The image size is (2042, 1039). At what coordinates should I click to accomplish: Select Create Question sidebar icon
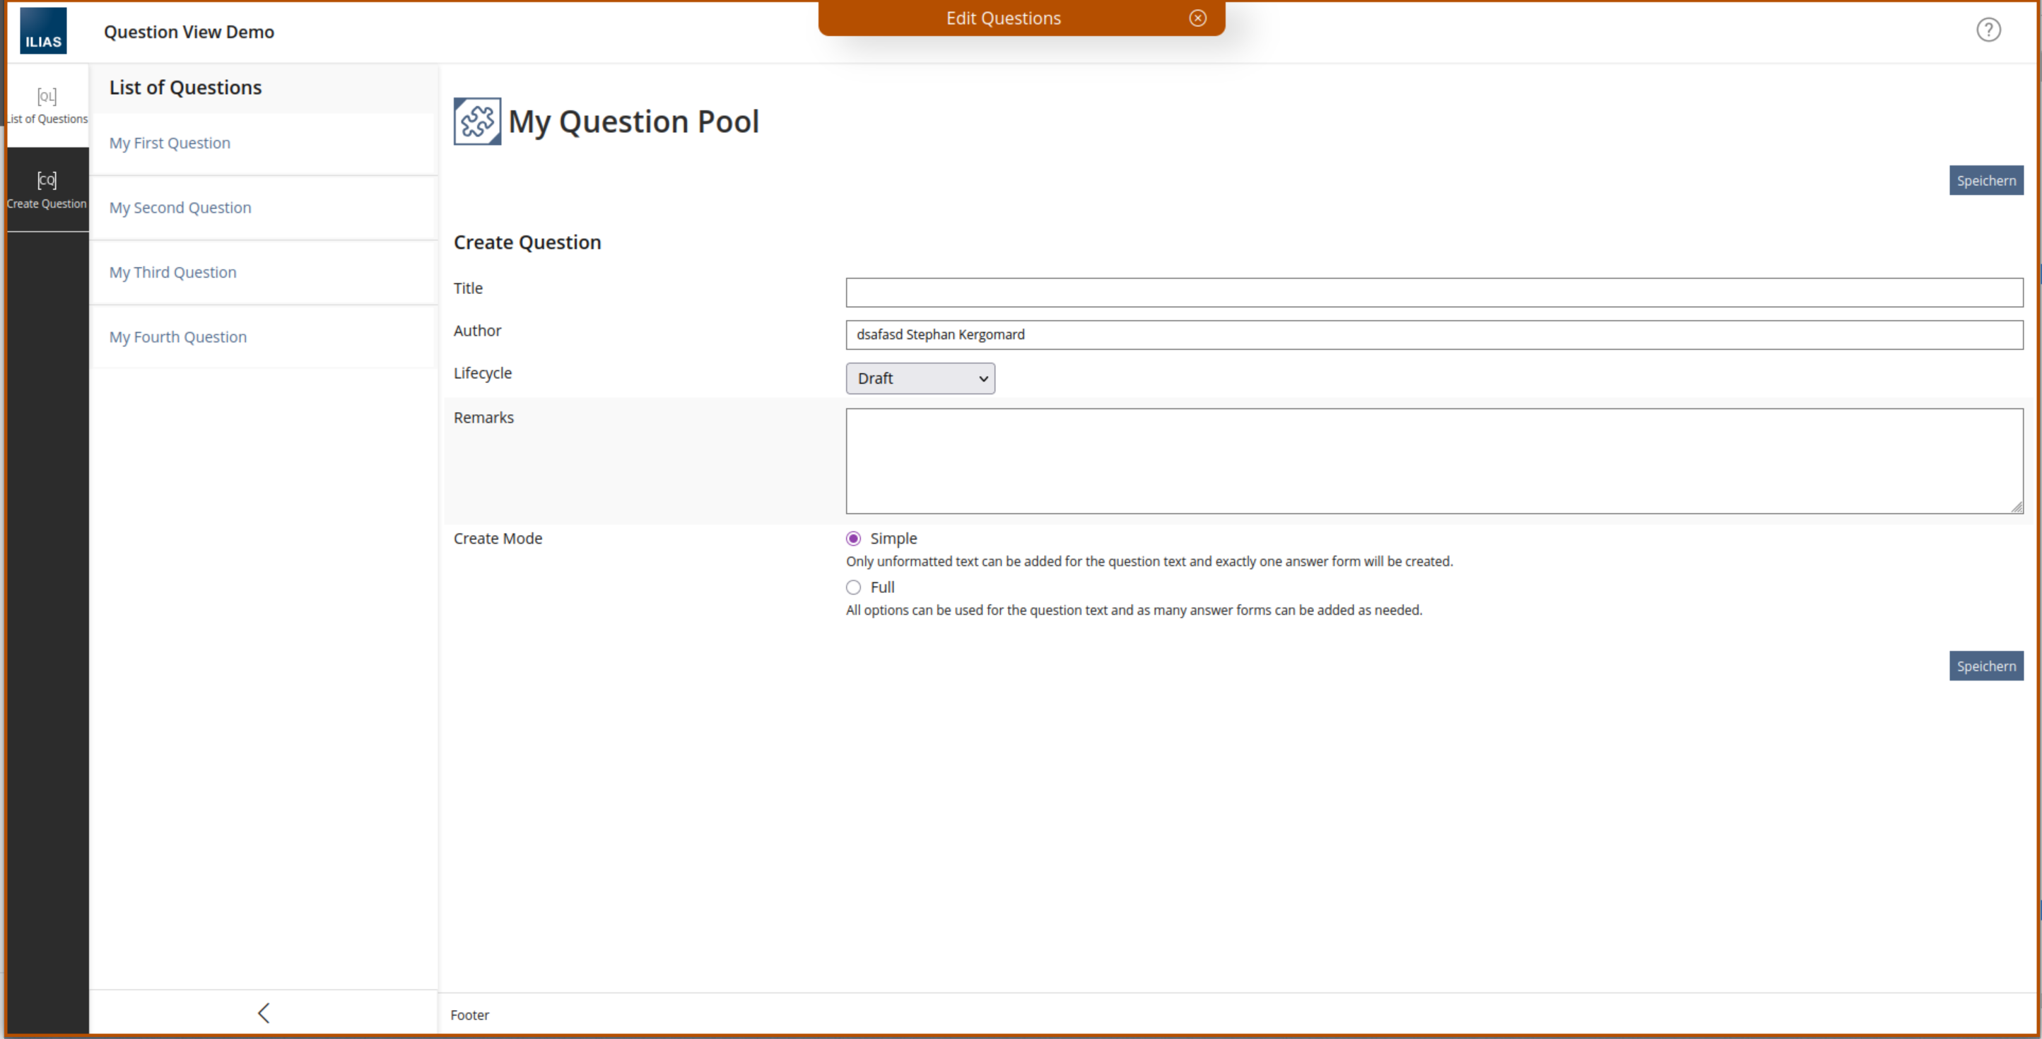tap(47, 189)
